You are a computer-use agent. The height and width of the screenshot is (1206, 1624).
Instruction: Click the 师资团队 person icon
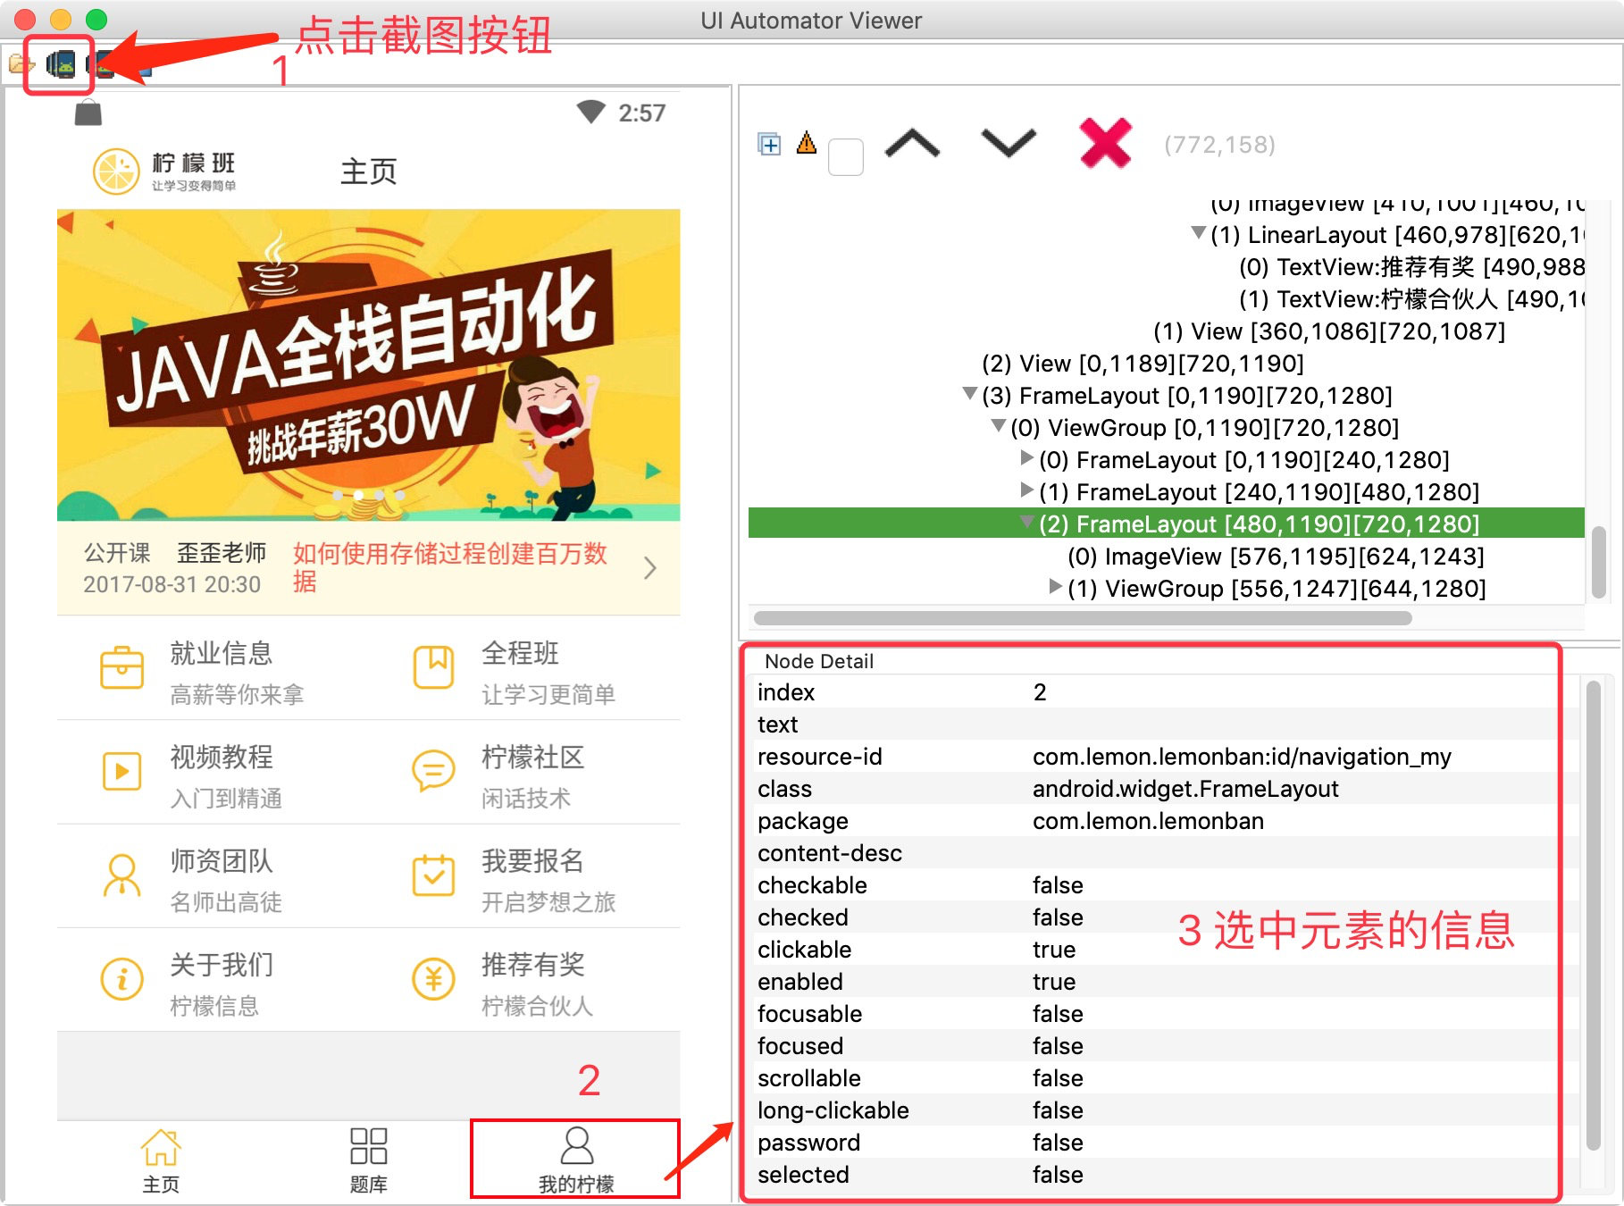121,875
